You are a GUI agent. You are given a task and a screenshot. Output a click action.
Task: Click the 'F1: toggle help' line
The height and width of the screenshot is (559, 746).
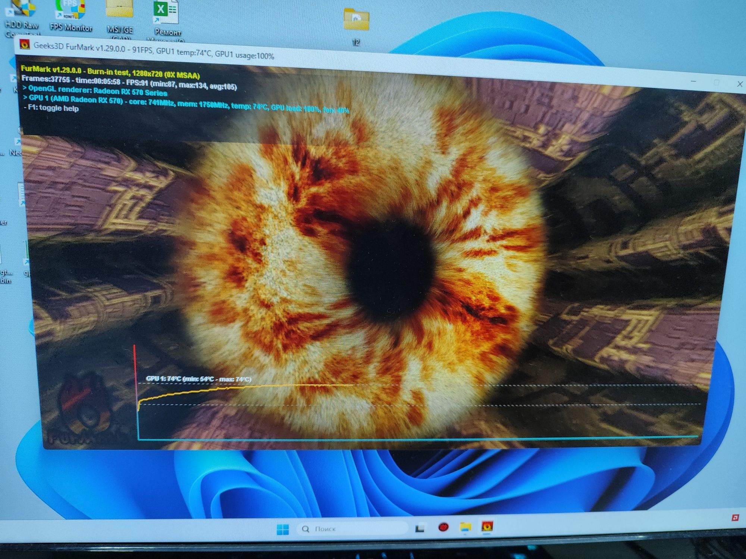click(51, 108)
